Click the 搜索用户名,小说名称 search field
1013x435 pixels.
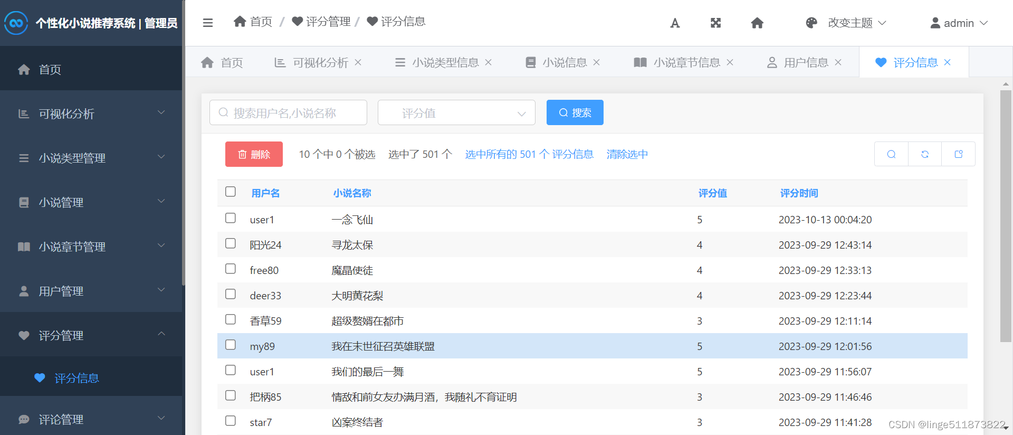coord(288,112)
